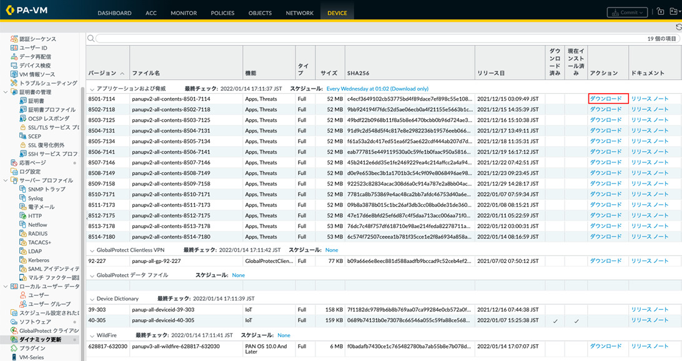Select the HTTP profile icon

pyautogui.click(x=23, y=215)
